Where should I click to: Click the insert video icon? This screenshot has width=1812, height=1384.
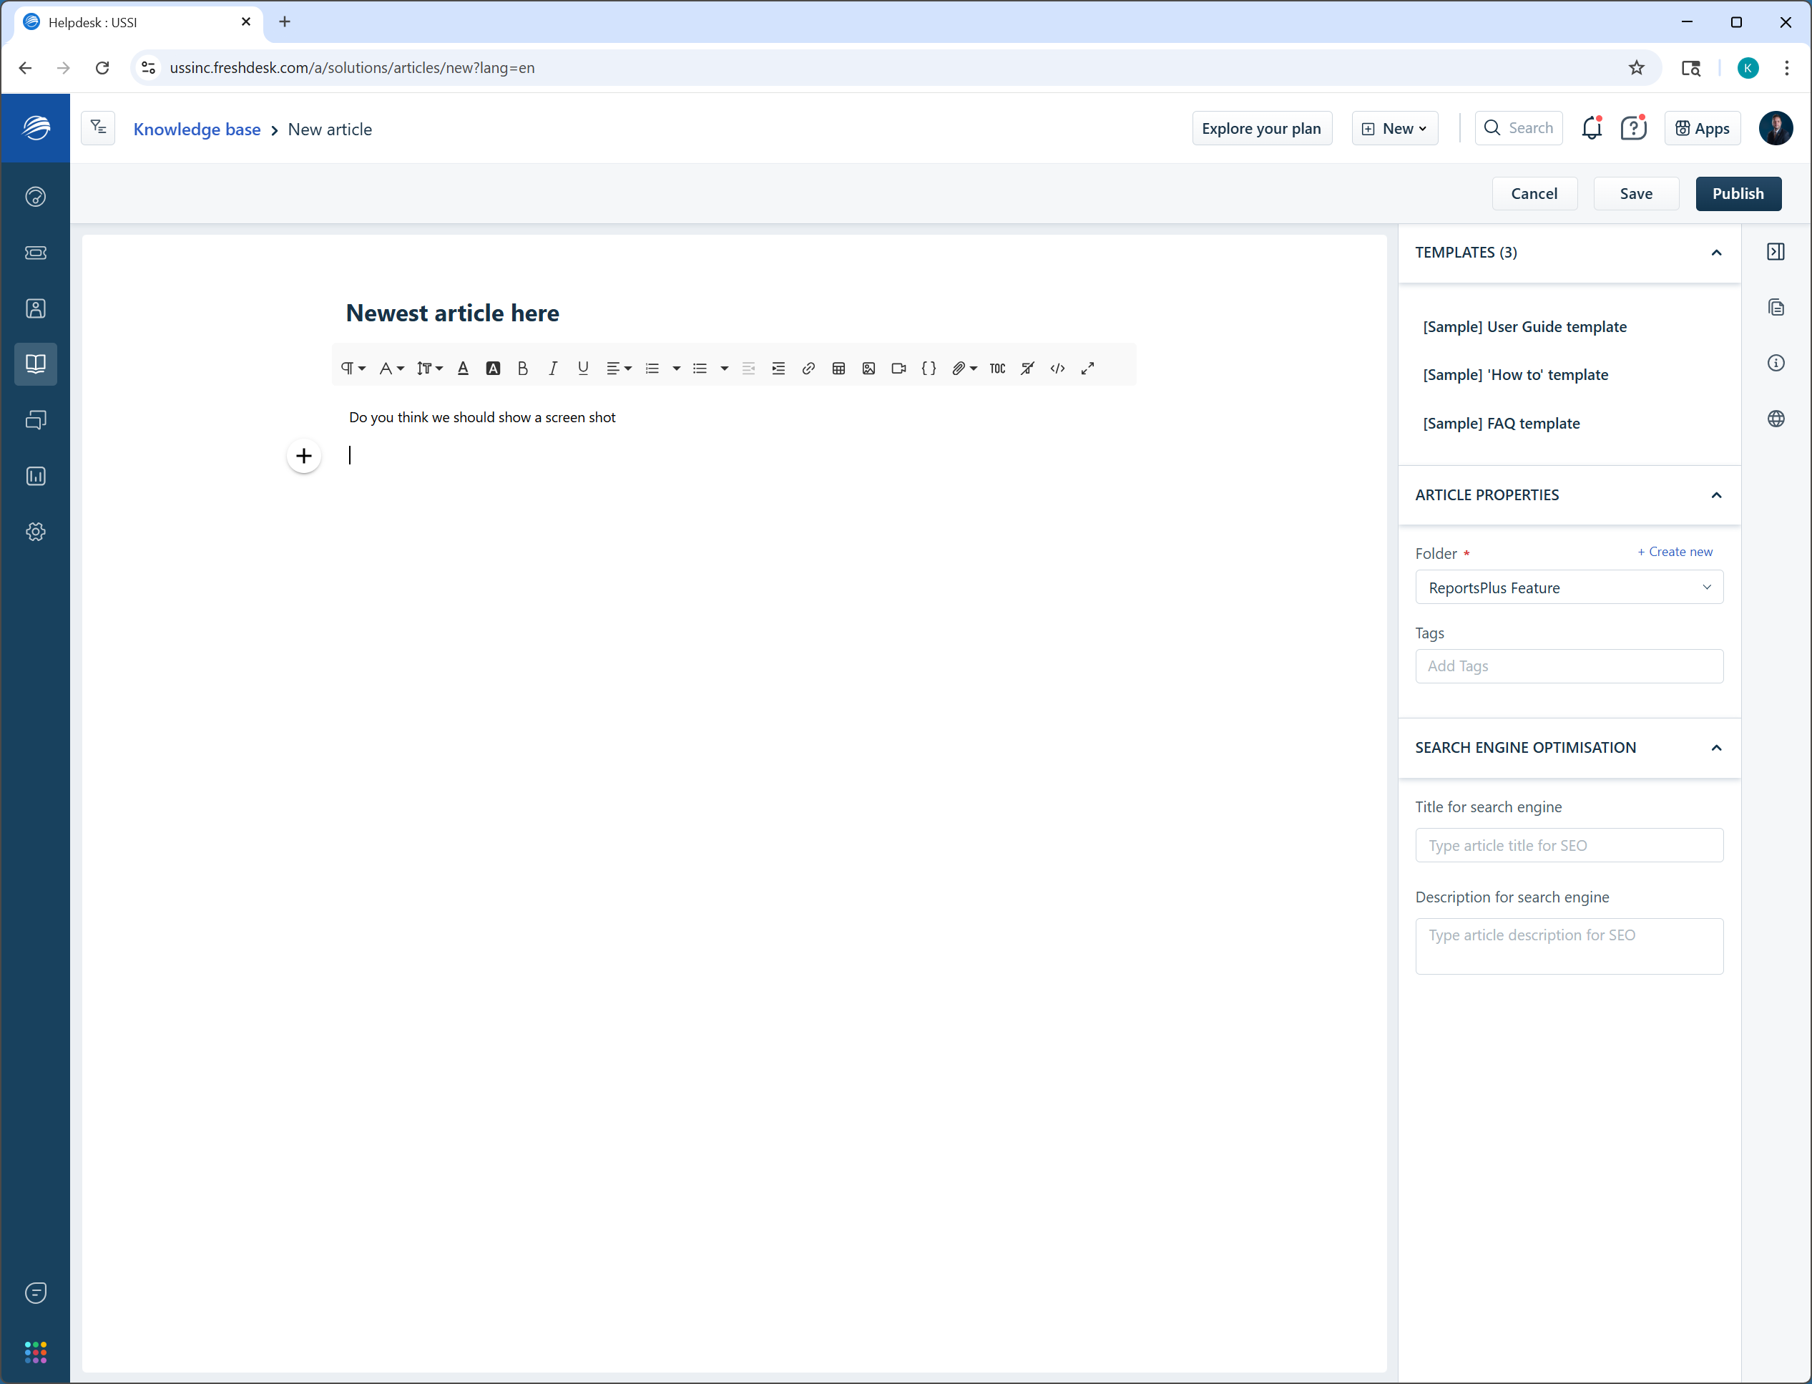pyautogui.click(x=898, y=369)
